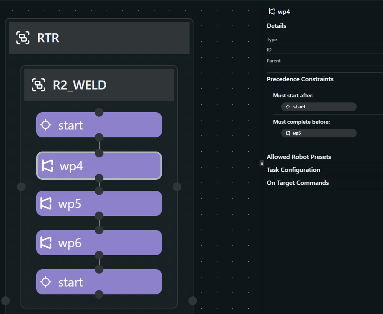Click the R2_WELD group icon
This screenshot has height=314, width=383.
tap(39, 85)
